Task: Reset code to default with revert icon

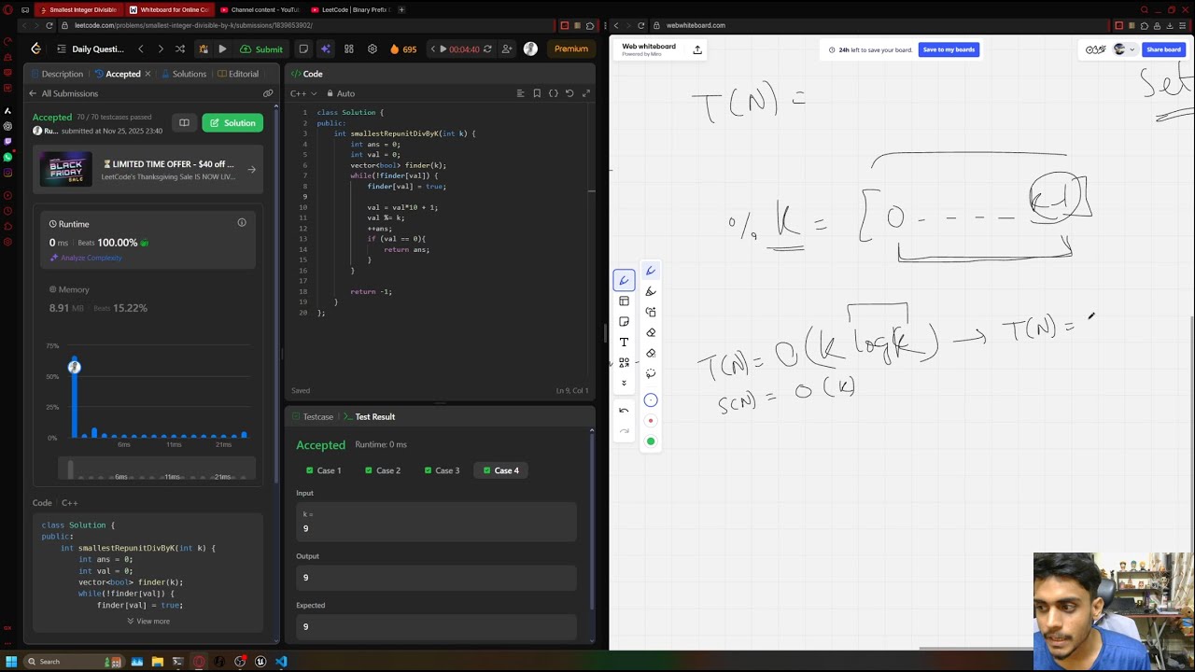Action: point(569,93)
